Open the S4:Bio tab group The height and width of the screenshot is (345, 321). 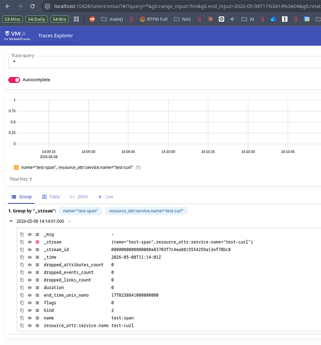click(x=60, y=19)
